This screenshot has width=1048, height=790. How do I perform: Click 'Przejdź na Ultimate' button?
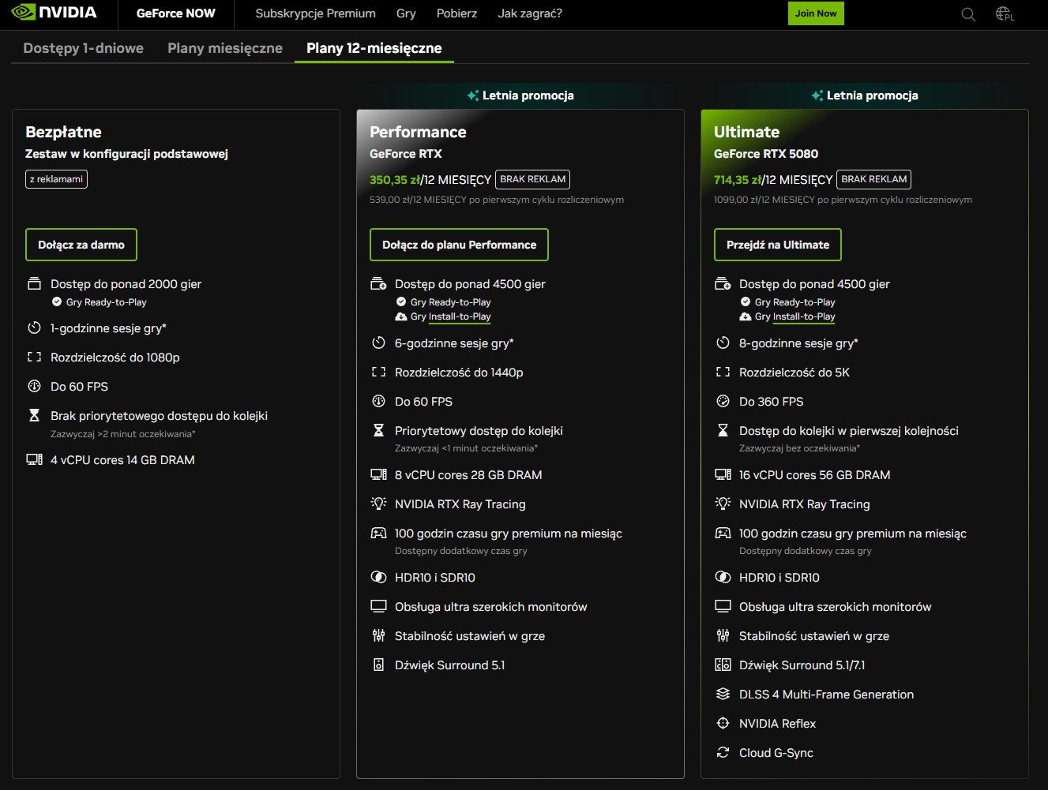coord(778,245)
